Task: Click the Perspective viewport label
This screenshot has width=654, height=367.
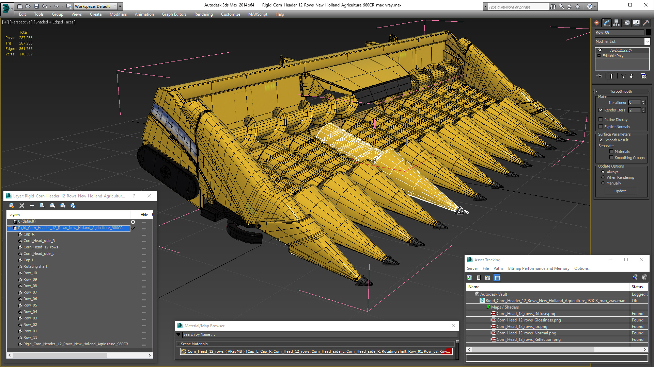Action: tap(21, 22)
